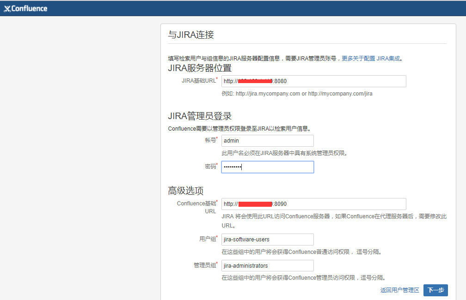Click the JIRA服务器位置 section heading

(200, 68)
